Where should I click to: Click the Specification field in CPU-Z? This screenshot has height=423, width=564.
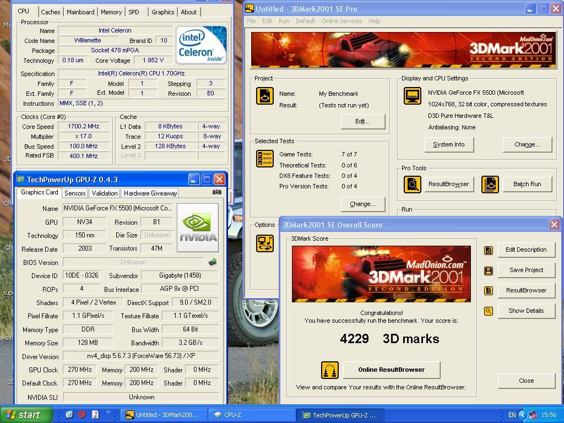[142, 73]
